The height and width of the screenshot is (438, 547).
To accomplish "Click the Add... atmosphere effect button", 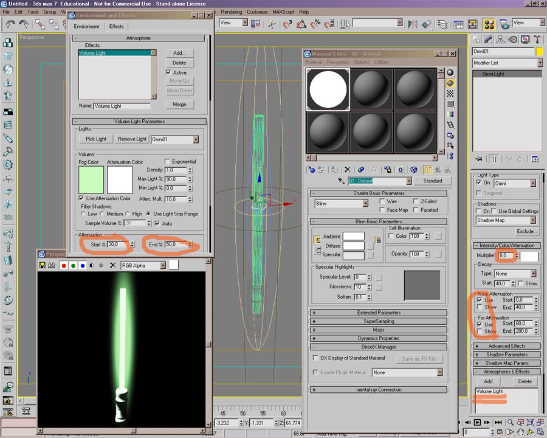I will pyautogui.click(x=179, y=53).
